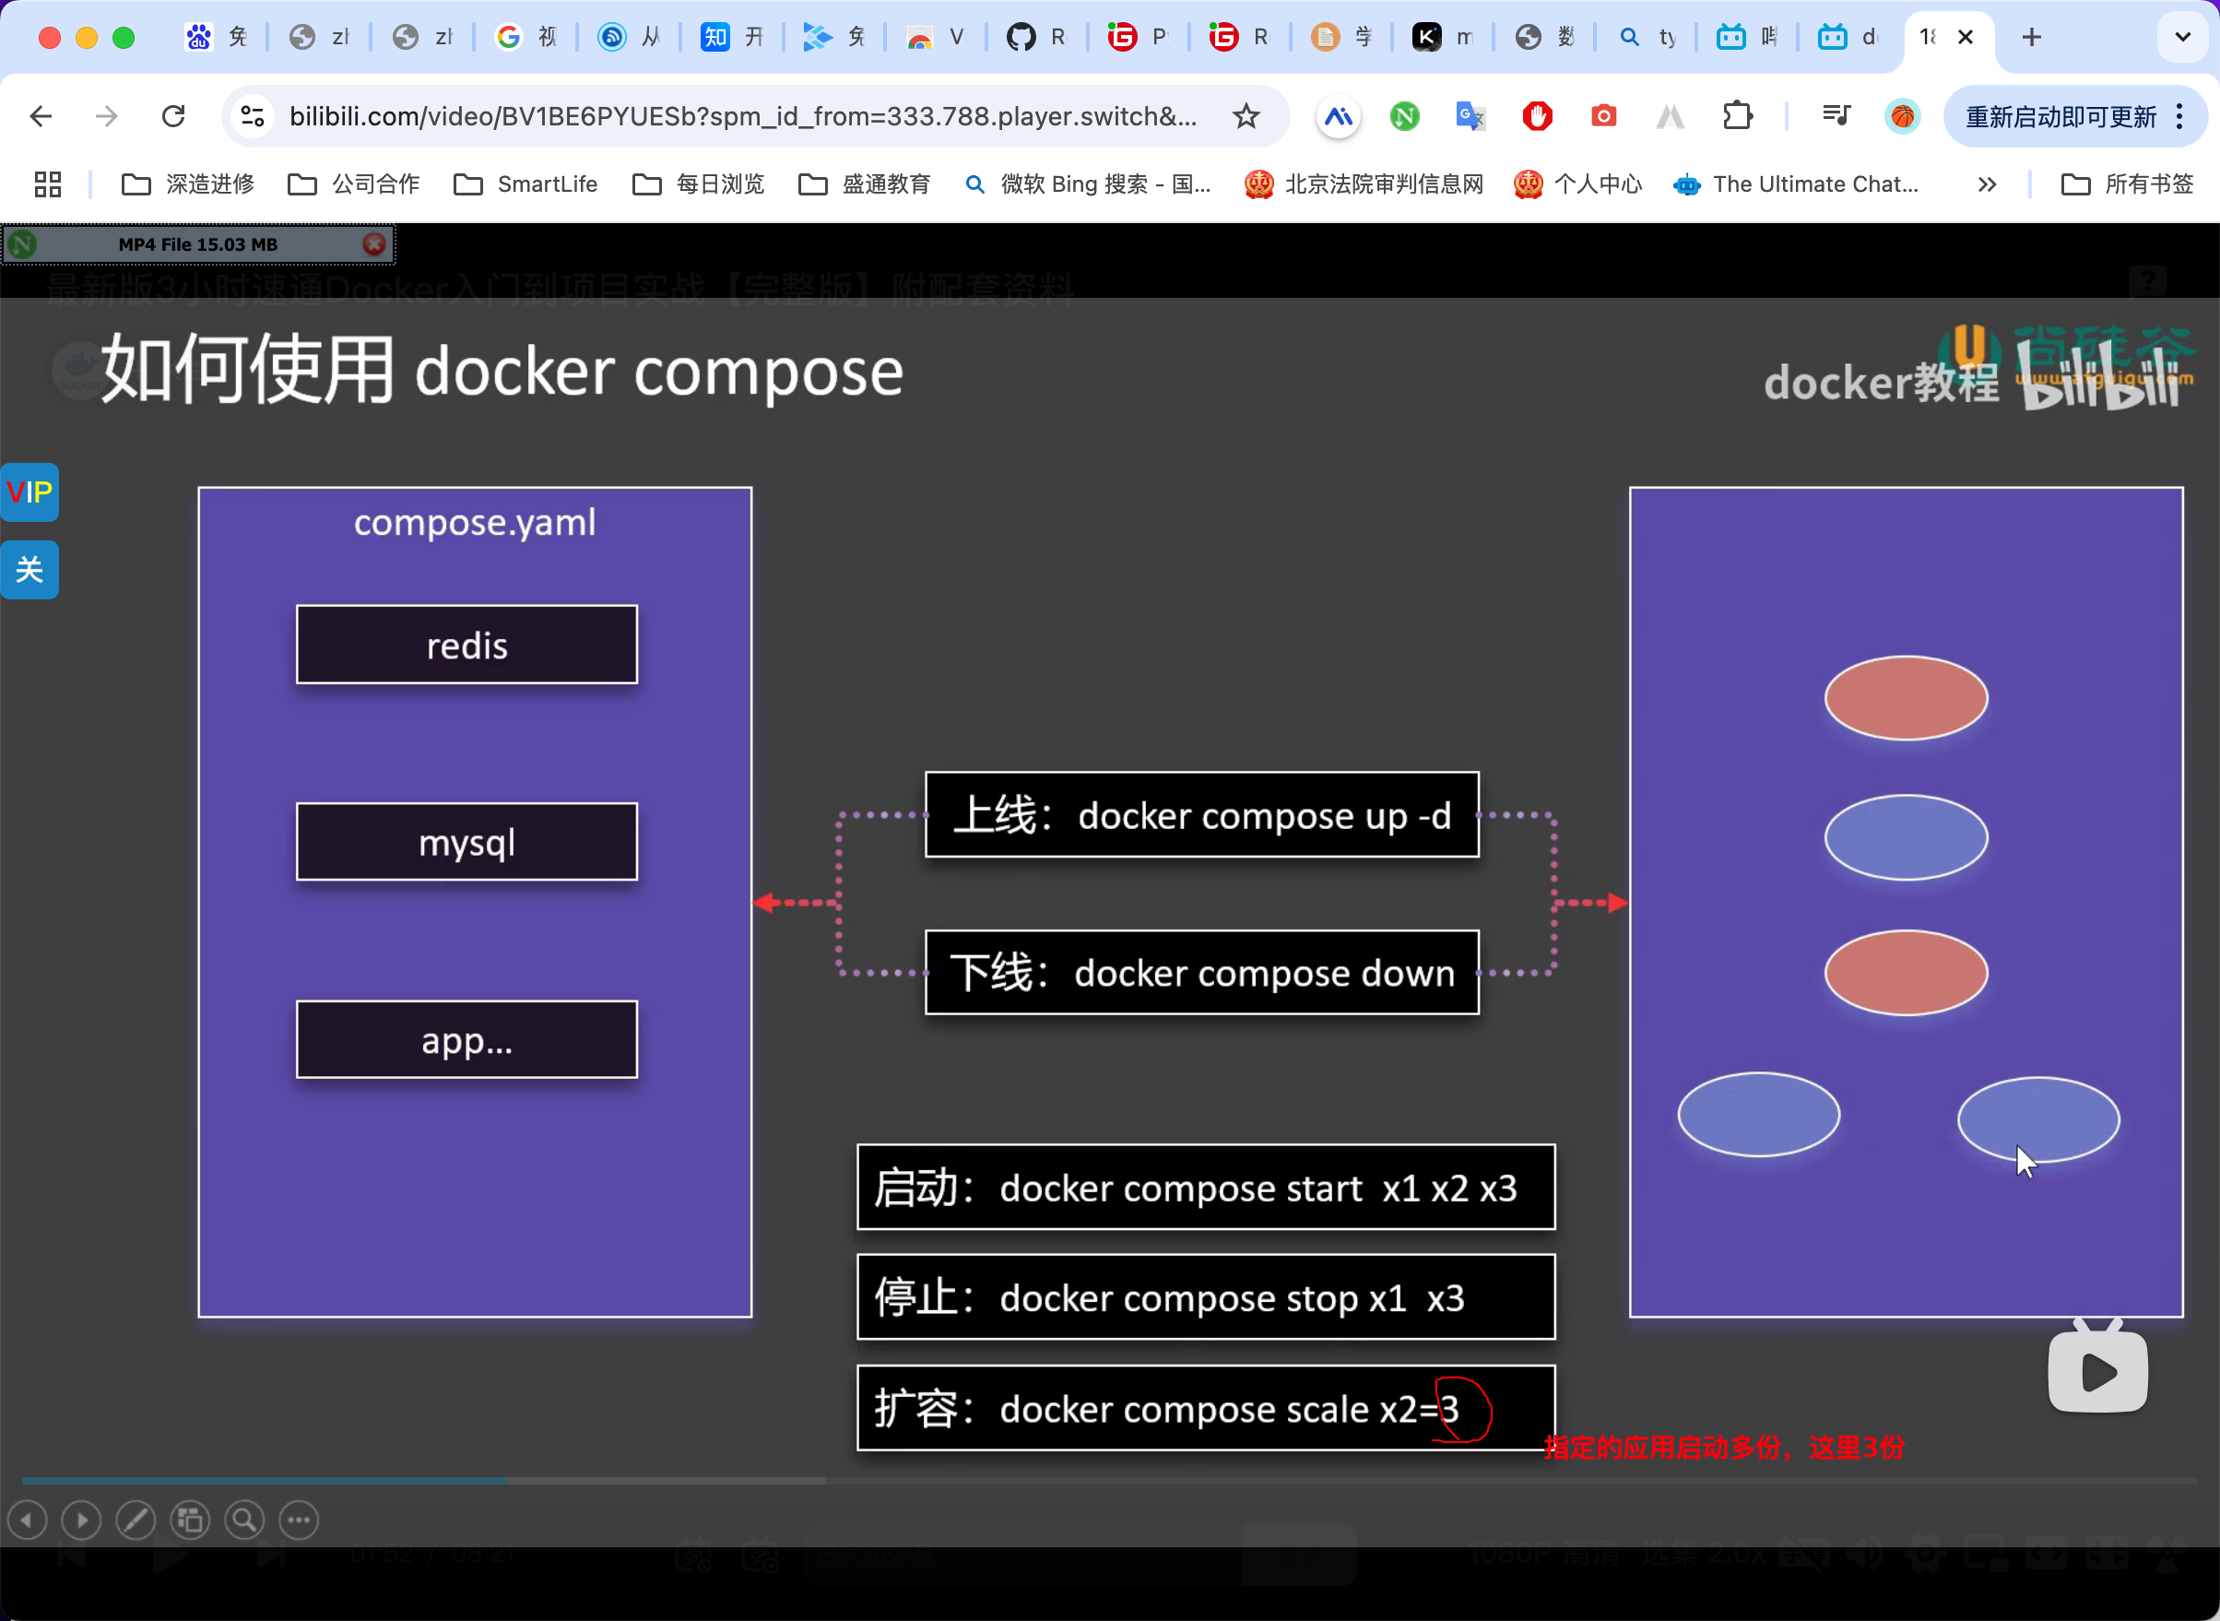
Task: Go to previous slide with left arrow icon
Action: 28,1520
